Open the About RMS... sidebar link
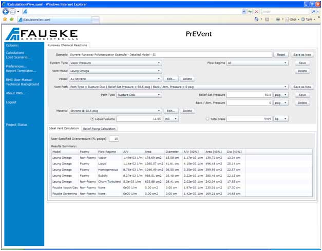This screenshot has width=322, height=251. pos(15,93)
